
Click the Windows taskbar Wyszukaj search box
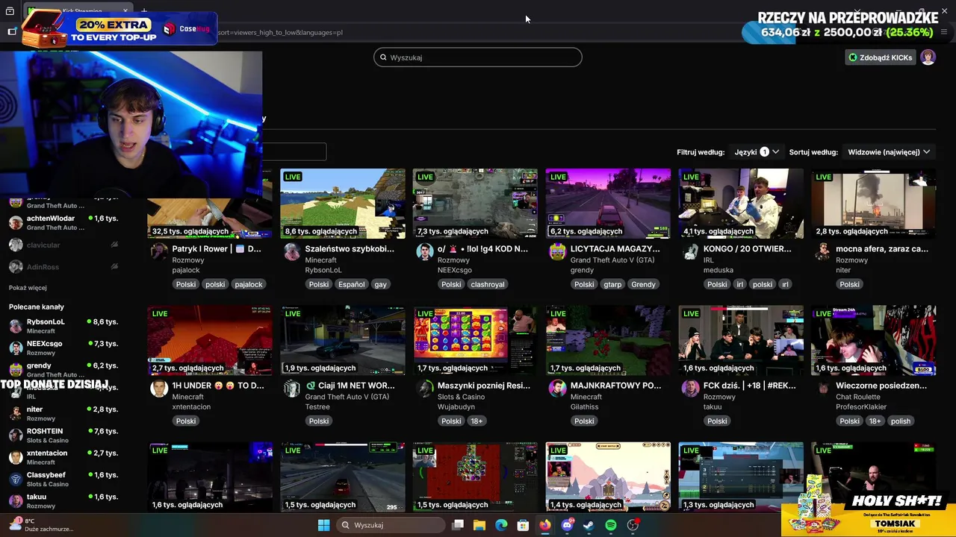point(391,525)
